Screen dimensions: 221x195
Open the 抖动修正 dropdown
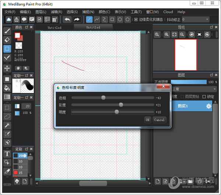(x=196, y=20)
